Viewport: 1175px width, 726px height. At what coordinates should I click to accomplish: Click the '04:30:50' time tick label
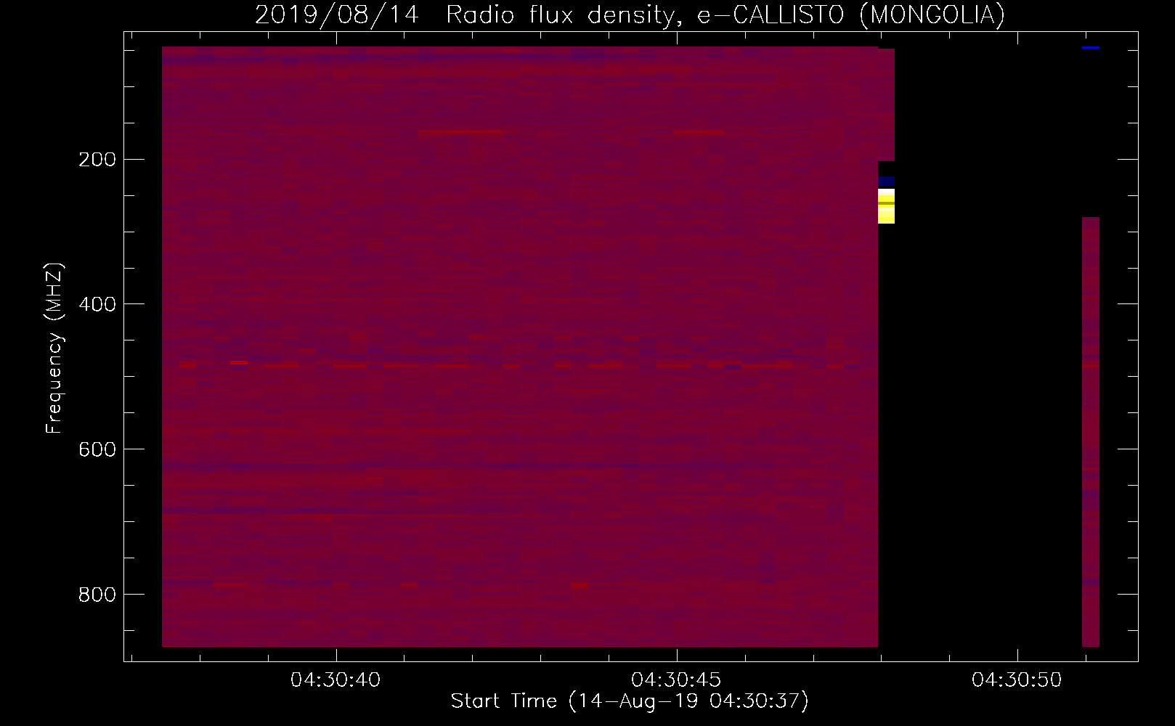point(1017,680)
